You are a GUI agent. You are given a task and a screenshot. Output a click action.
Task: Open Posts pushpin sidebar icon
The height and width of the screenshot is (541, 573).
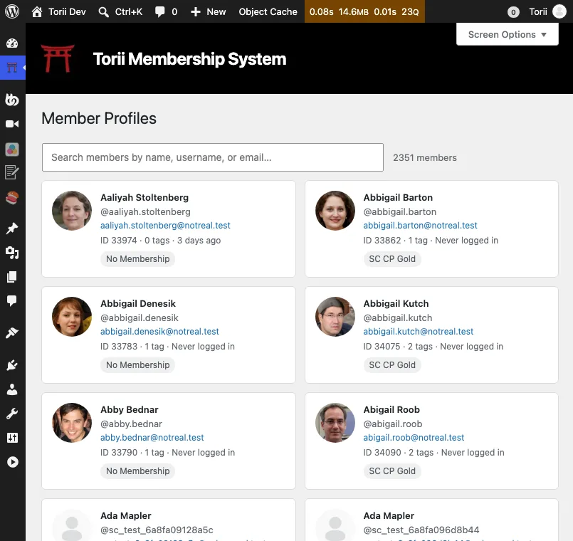(12, 229)
